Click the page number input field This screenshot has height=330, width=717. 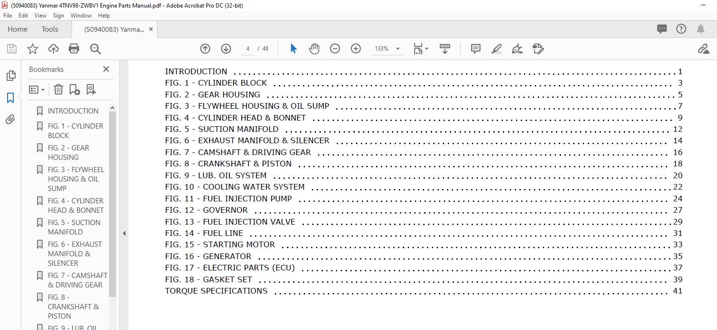(x=248, y=49)
